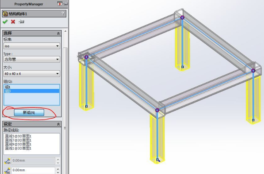264x174 pixels.
Task: Click the PropertyManager vertical scrollbar thumb
Action: [x=65, y=111]
